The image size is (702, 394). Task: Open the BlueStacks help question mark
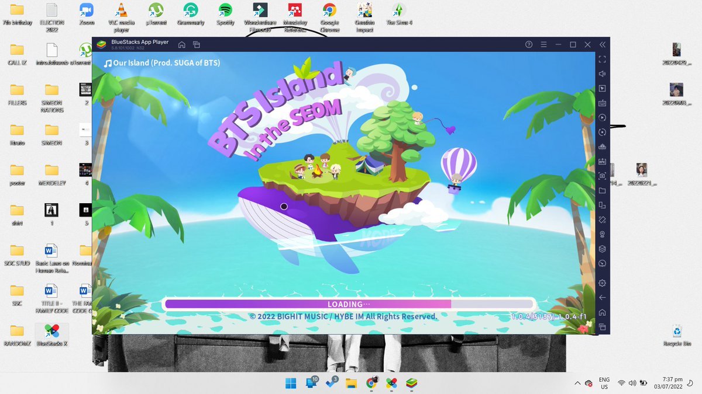pos(529,45)
